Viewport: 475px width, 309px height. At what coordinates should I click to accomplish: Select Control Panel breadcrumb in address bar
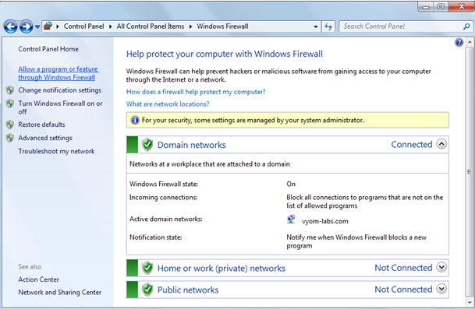(84, 26)
